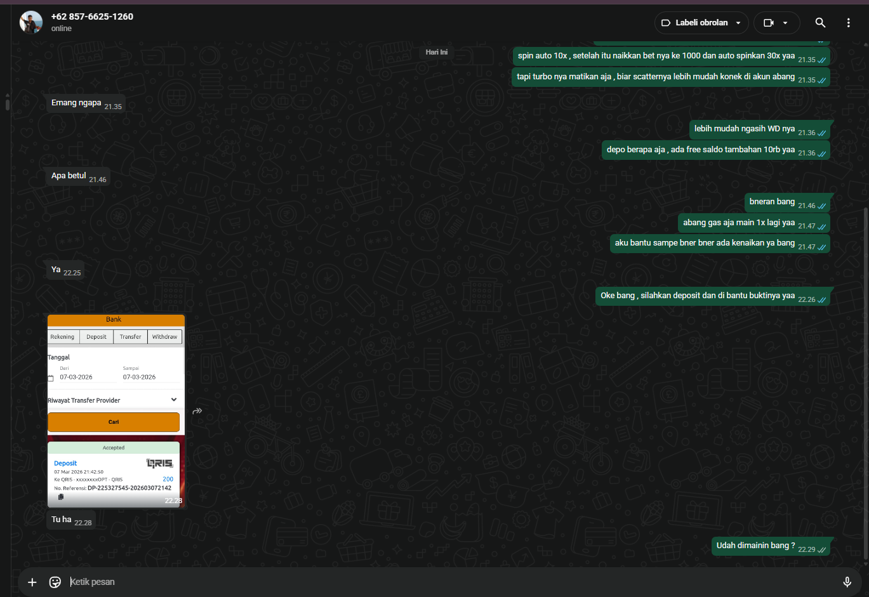Click the 'Hari ini' date label

pyautogui.click(x=437, y=52)
